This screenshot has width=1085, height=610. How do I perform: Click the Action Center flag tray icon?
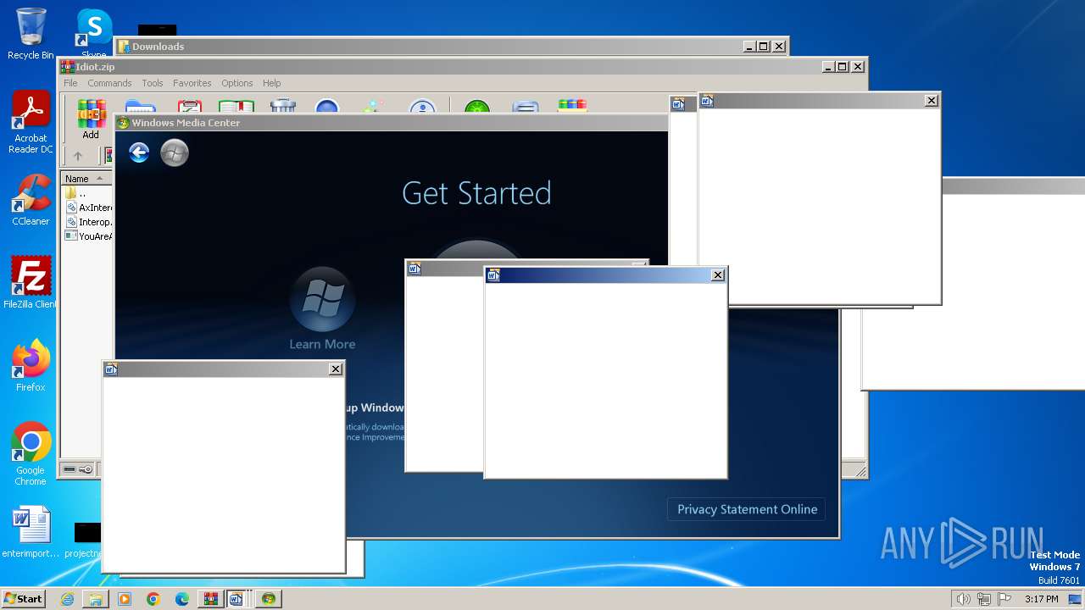[x=1004, y=599]
